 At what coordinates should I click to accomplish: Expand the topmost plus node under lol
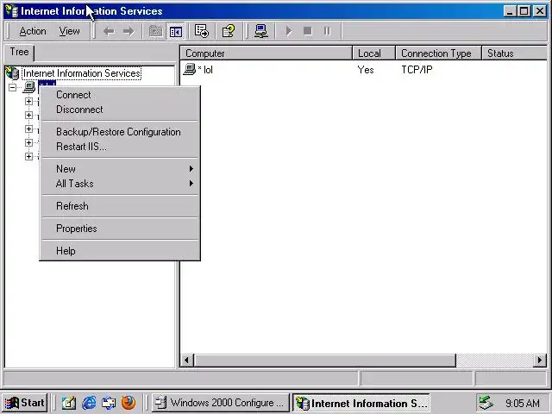pyautogui.click(x=28, y=102)
